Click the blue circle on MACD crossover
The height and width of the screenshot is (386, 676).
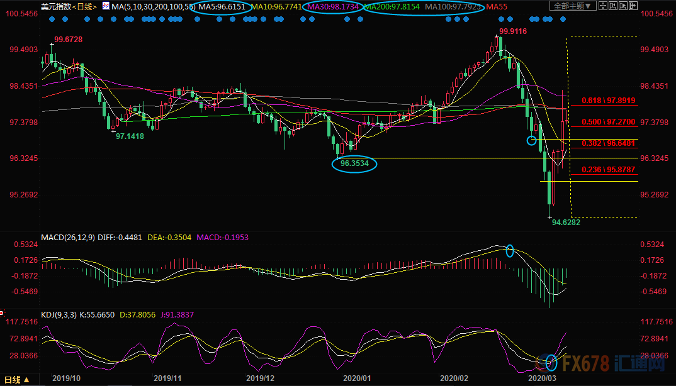point(510,251)
